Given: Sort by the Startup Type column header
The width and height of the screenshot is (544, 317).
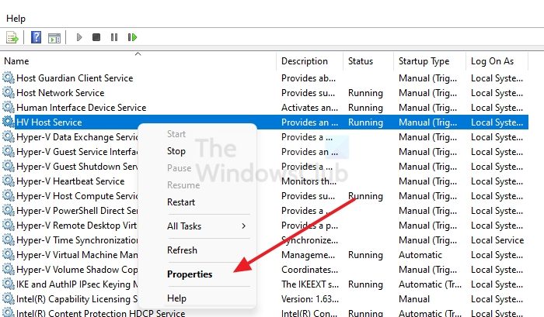Looking at the screenshot, I should coord(424,61).
